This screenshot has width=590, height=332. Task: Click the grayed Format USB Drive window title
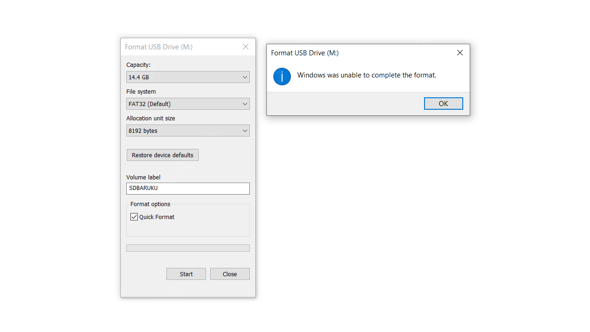(x=159, y=47)
